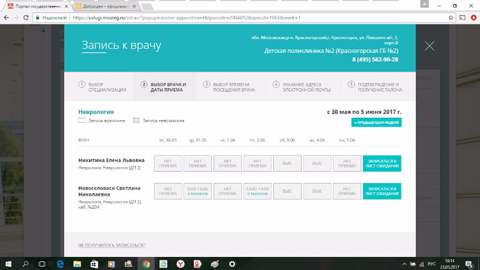The height and width of the screenshot is (270, 480).
Task: Open the Windows Start menu
Action: coord(8,264)
